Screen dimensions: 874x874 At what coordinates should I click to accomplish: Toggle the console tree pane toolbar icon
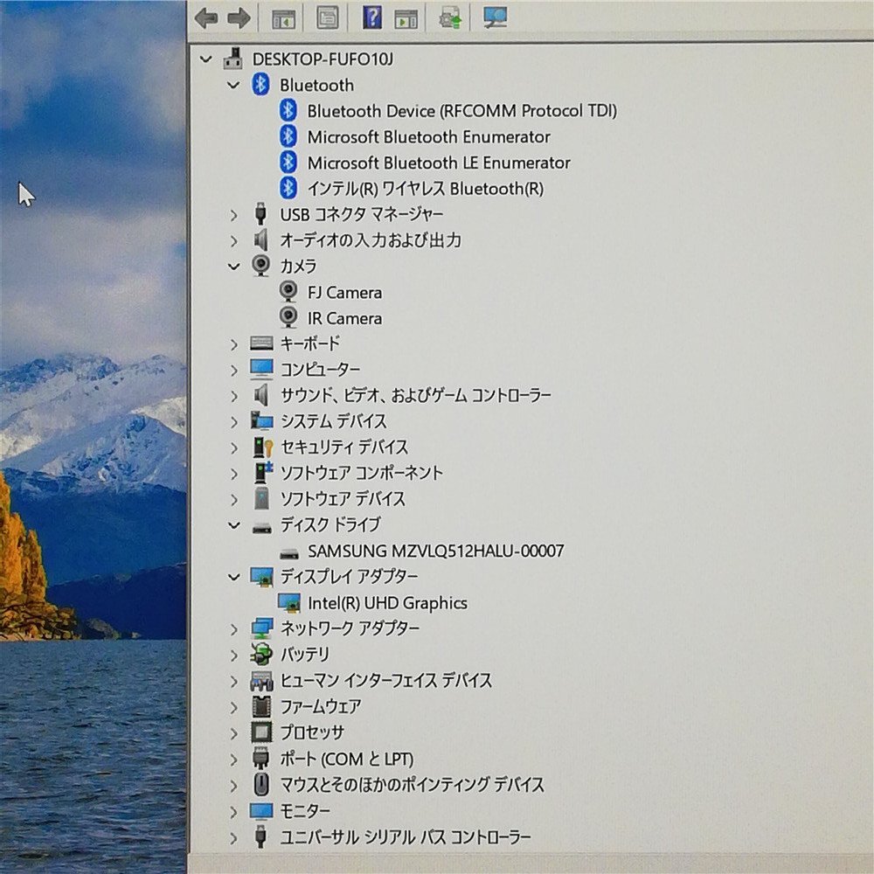pyautogui.click(x=283, y=18)
